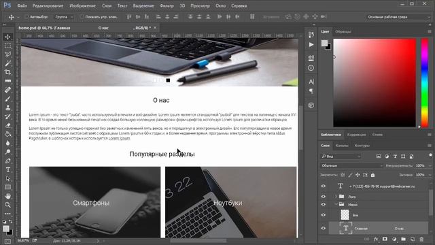
Task: Collapse the Меню layer group
Action: pos(336,204)
